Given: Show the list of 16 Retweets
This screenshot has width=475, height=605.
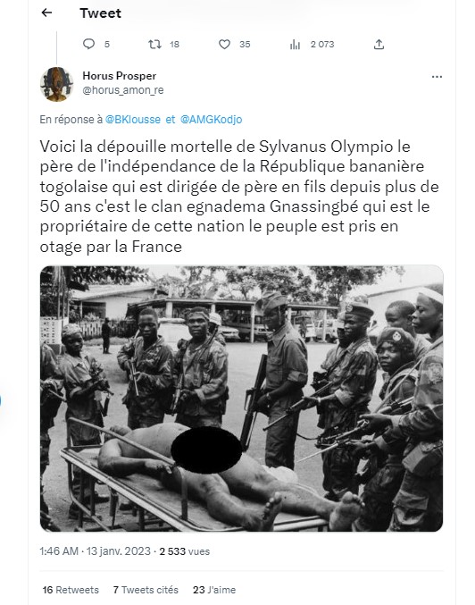Looking at the screenshot, I should coord(71,590).
